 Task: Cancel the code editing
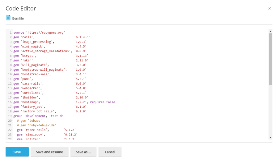pos(110,152)
